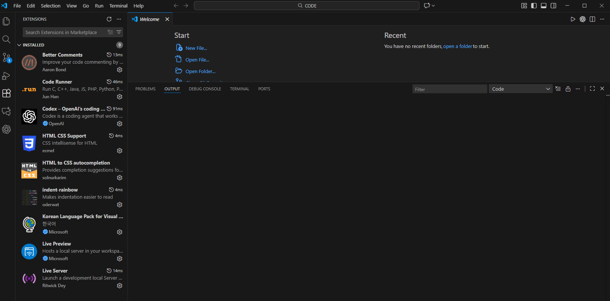This screenshot has width=610, height=301.
Task: Maximize the panel size
Action: click(592, 89)
